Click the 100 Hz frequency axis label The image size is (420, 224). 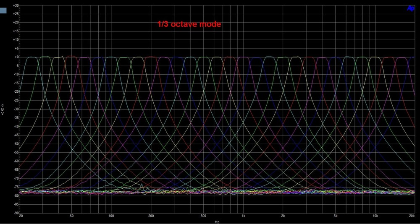[111, 216]
